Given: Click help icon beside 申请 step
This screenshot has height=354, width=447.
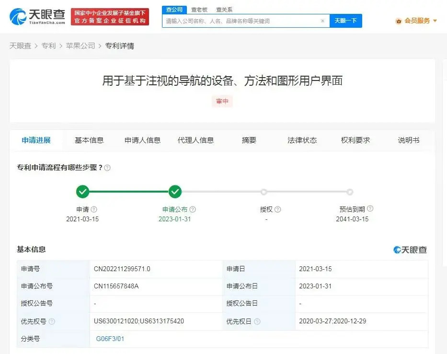Looking at the screenshot, I should [94, 209].
